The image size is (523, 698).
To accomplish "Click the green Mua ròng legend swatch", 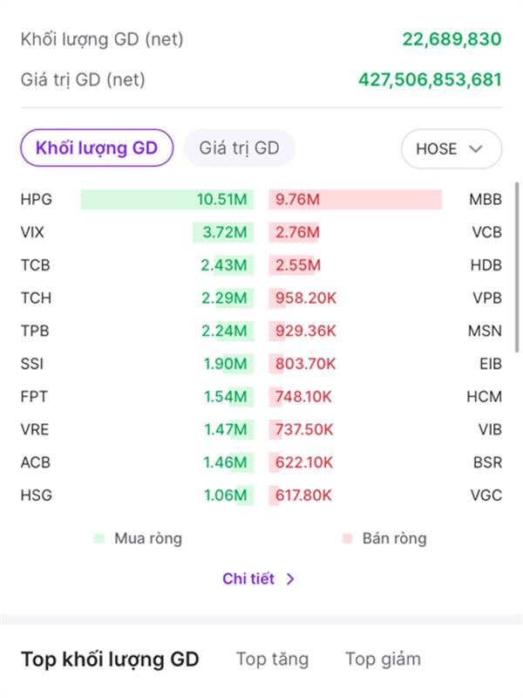I will pyautogui.click(x=99, y=538).
